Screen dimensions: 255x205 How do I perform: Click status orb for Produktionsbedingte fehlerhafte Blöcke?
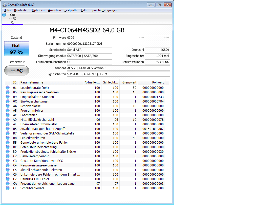(x=8, y=151)
